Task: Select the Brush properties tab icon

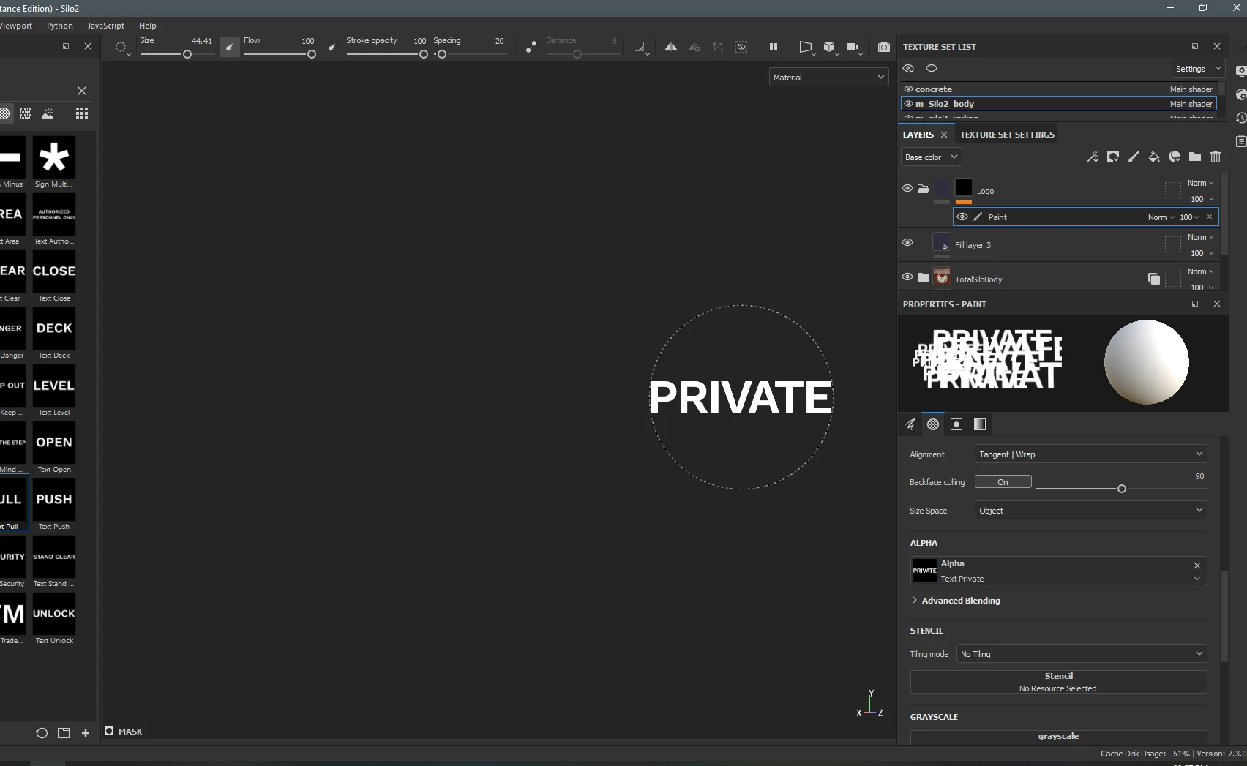Action: pos(910,424)
